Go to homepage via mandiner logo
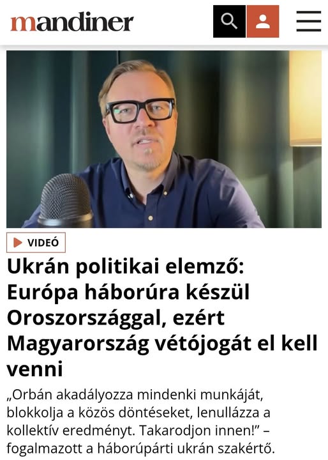The height and width of the screenshot is (460, 328). (72, 22)
